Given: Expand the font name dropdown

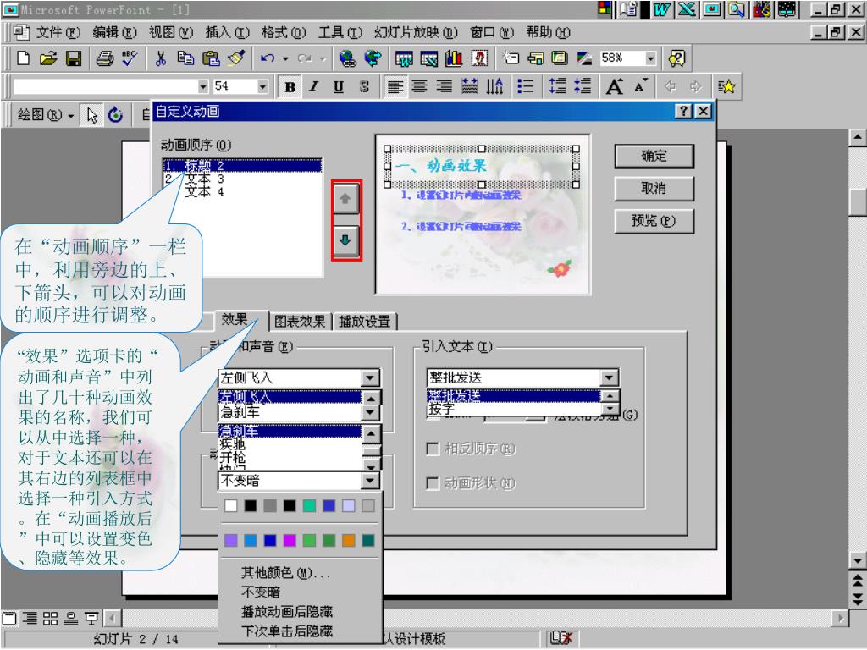Looking at the screenshot, I should pos(203,87).
